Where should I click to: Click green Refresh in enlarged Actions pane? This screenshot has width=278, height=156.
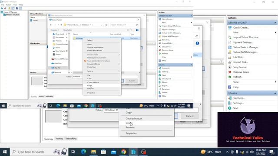(237, 77)
